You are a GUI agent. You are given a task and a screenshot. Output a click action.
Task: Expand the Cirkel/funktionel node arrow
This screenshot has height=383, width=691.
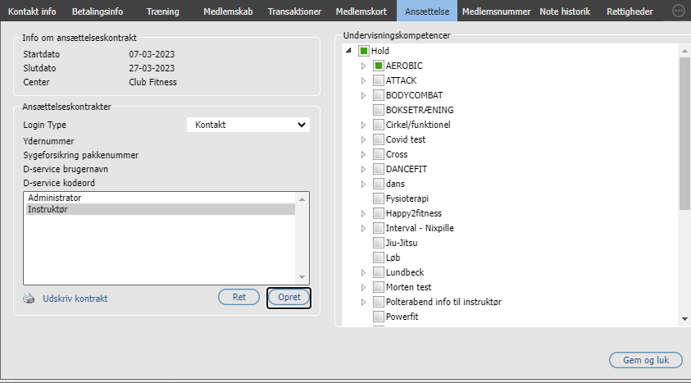pyautogui.click(x=363, y=125)
